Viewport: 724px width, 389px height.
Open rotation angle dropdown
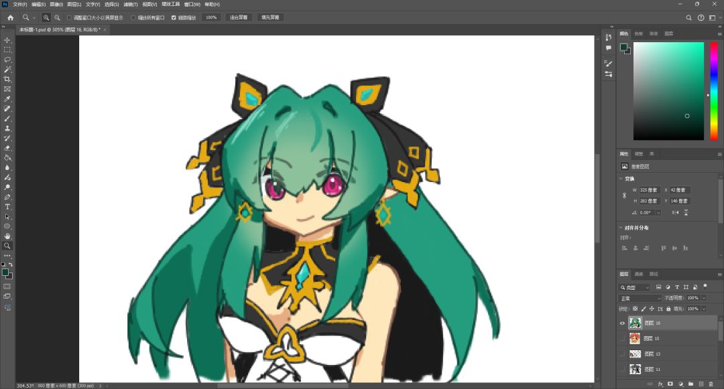coord(658,212)
